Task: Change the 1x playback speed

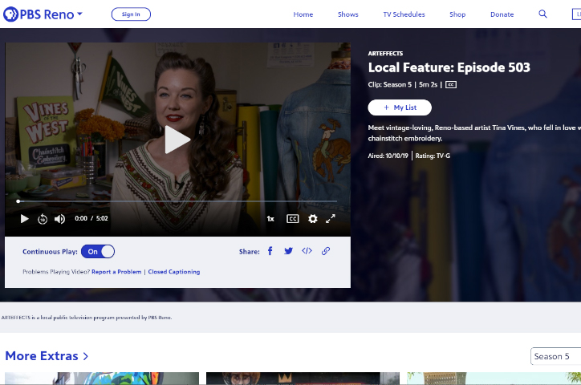Action: [x=271, y=219]
